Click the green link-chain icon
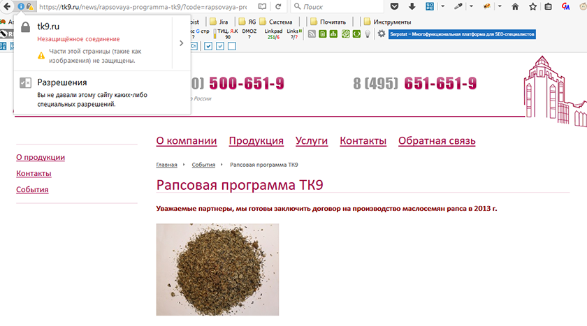This screenshot has width=587, height=326. point(345,34)
